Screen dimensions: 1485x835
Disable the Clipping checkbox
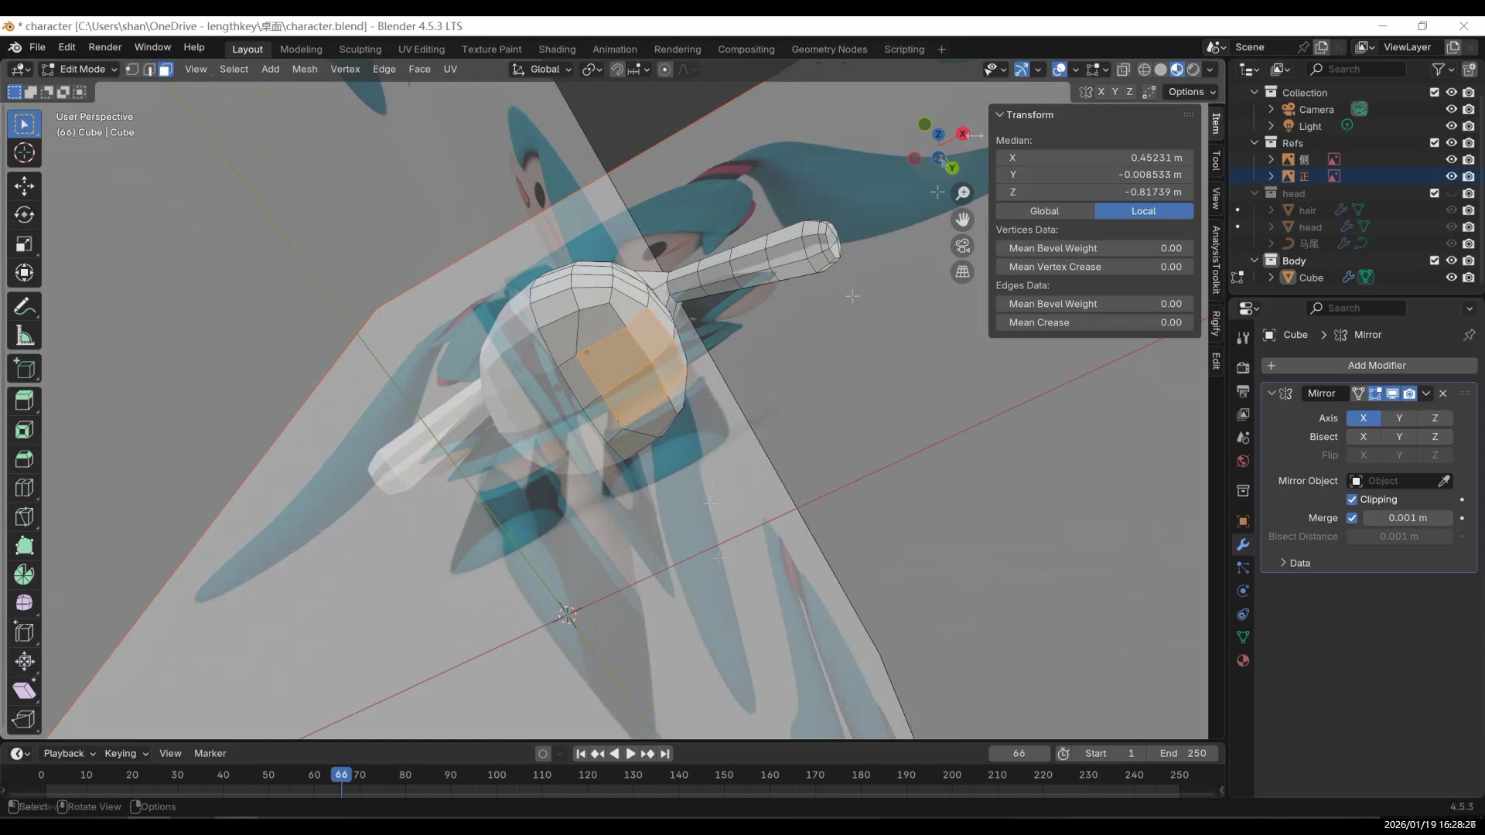1352,499
